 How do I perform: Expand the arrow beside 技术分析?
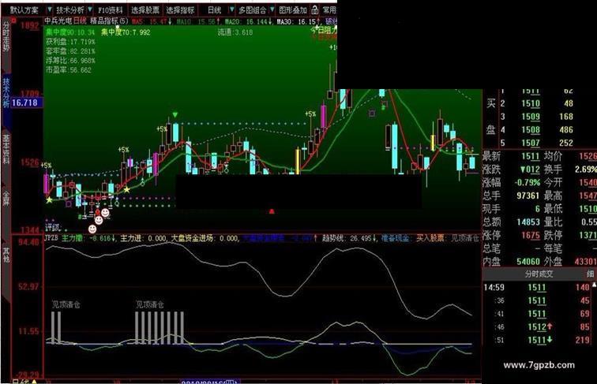click(90, 9)
